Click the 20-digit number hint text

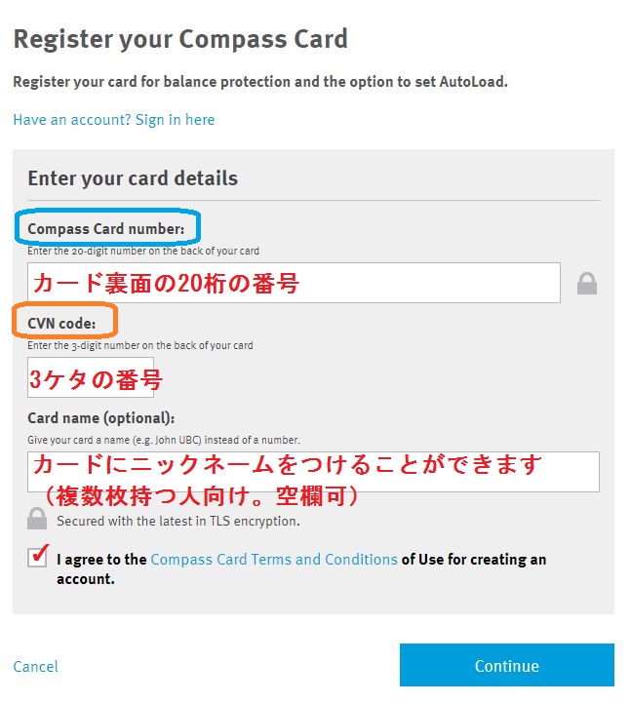coord(143,252)
